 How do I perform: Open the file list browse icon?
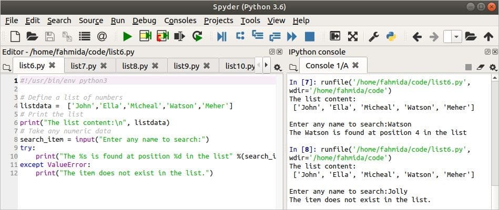(84, 37)
